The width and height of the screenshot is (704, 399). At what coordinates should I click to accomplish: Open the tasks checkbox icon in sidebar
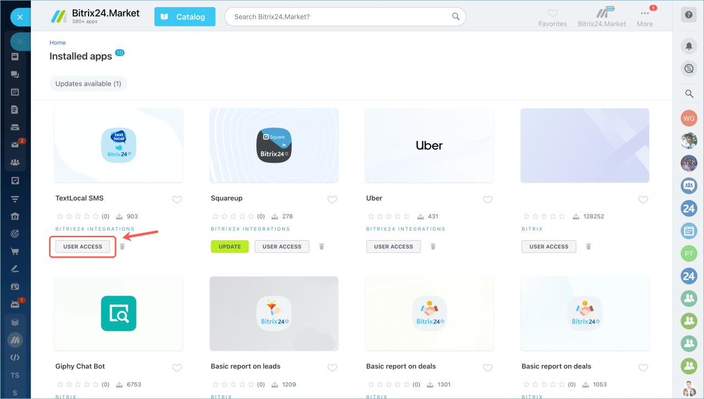click(15, 180)
